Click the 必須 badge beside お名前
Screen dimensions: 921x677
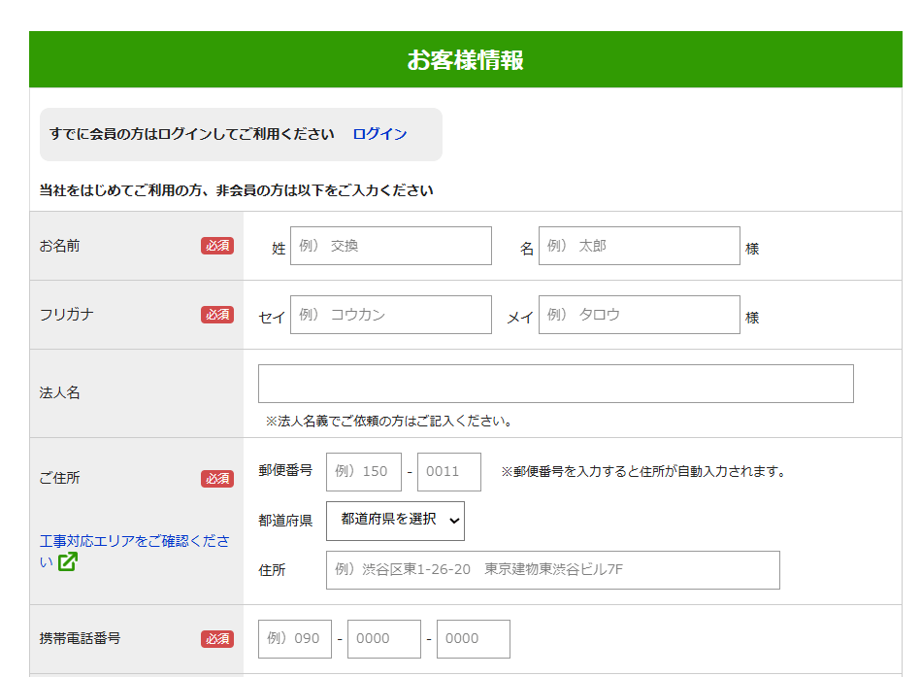(x=217, y=246)
